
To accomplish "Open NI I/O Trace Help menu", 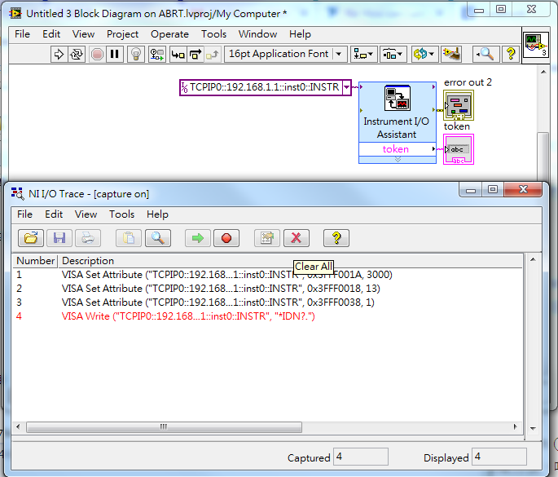I will 157,214.
